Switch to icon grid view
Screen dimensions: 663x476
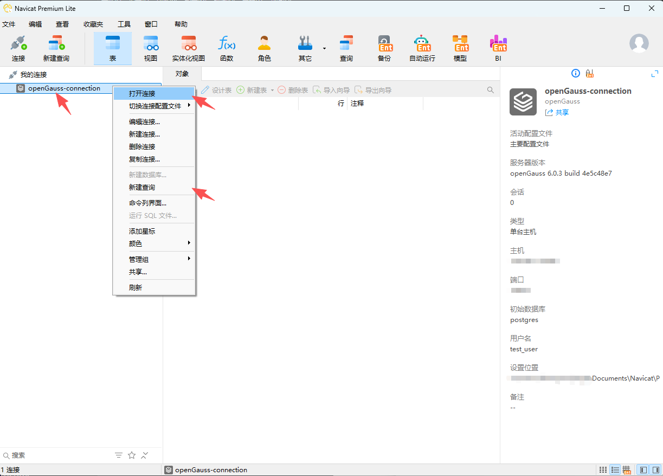click(603, 470)
